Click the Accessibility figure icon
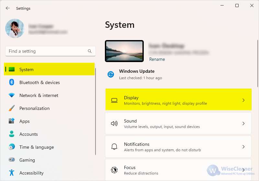The width and height of the screenshot is (259, 181). [x=12, y=173]
